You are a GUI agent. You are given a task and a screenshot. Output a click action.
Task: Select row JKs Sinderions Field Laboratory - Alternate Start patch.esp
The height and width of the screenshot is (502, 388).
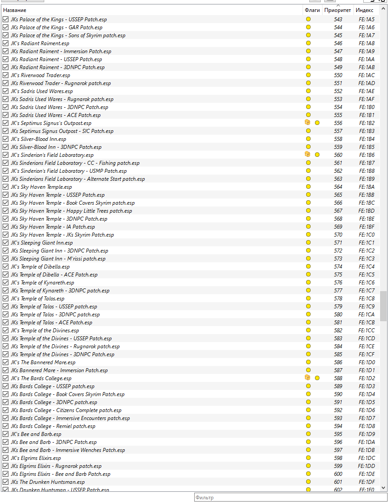tap(191, 179)
